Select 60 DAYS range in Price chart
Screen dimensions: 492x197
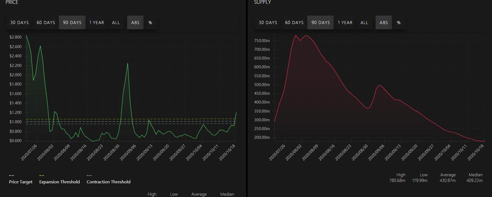coord(46,23)
